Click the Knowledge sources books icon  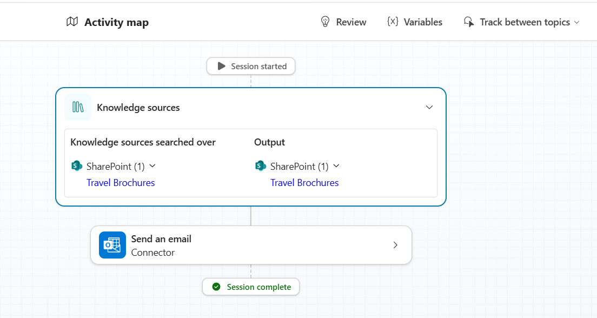(78, 107)
